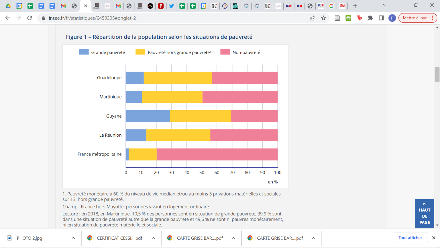Open the tab search dropdown chevron
440x248 pixels.
point(385,5)
